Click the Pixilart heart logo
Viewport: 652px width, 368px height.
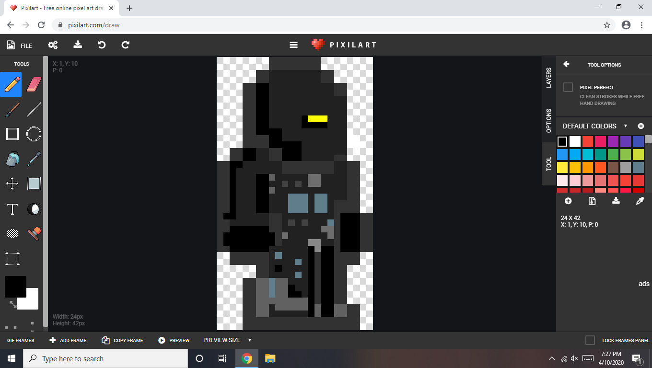point(318,45)
